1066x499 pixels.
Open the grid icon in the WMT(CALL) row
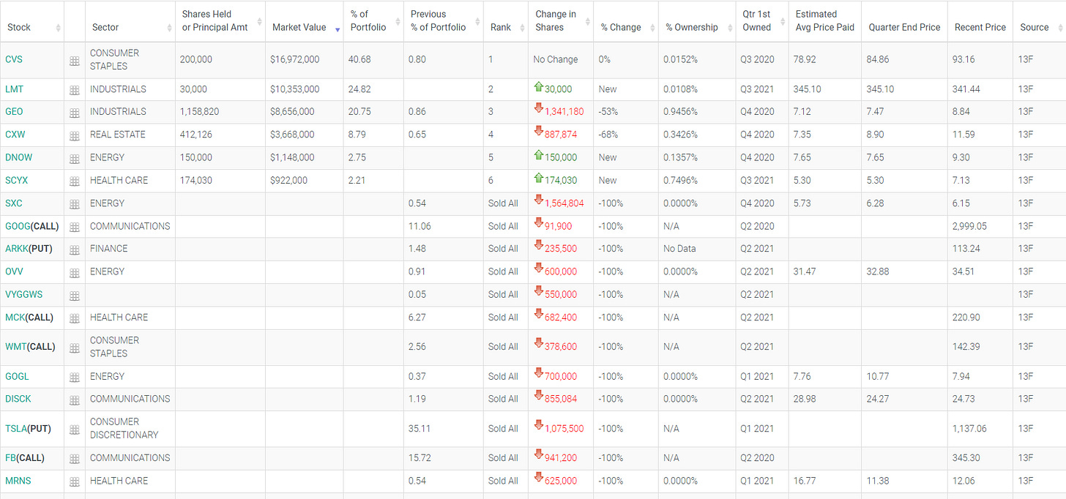coord(75,348)
